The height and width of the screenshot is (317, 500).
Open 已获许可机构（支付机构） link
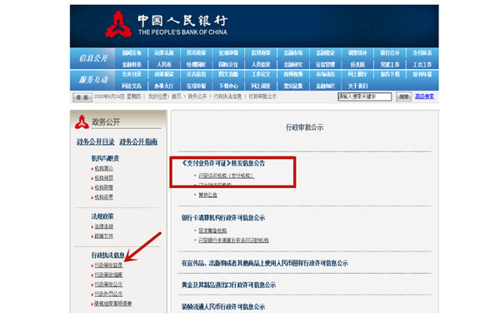(x=227, y=176)
